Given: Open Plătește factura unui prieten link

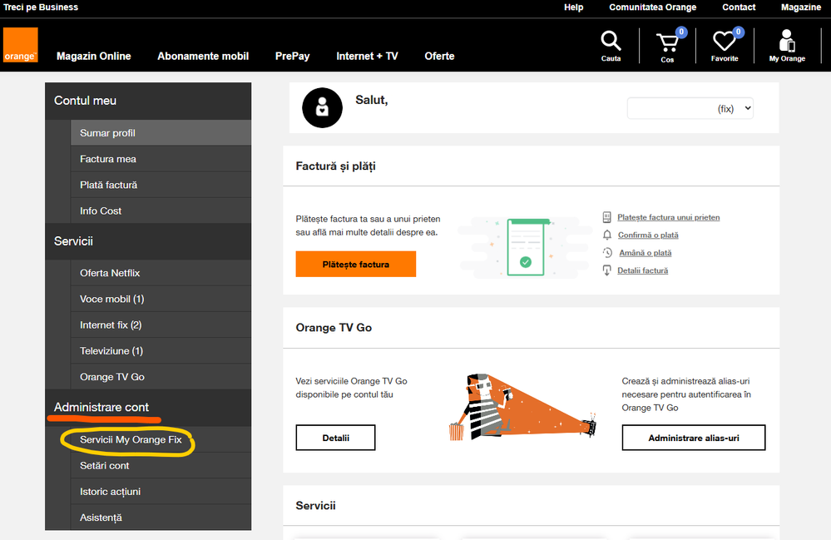Looking at the screenshot, I should click(x=668, y=217).
